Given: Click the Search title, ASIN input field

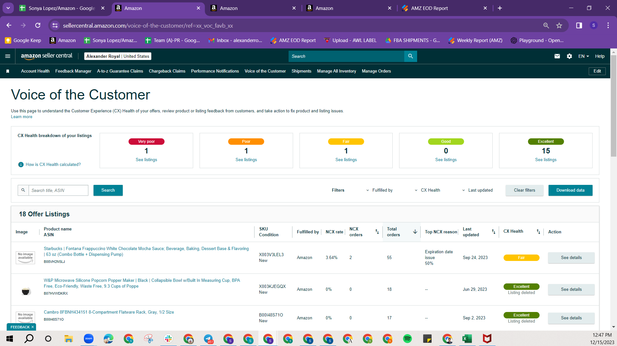Looking at the screenshot, I should pos(58,190).
